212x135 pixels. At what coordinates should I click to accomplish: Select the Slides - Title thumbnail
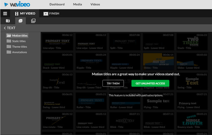(x=158, y=61)
